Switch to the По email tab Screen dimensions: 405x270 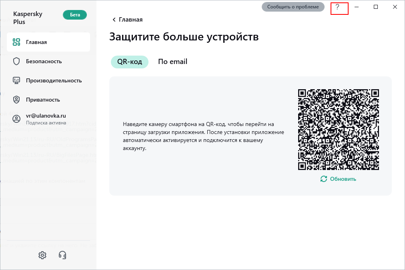tap(172, 62)
